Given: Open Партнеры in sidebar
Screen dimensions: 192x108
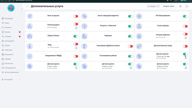Looking at the screenshot, I should point(7,50).
